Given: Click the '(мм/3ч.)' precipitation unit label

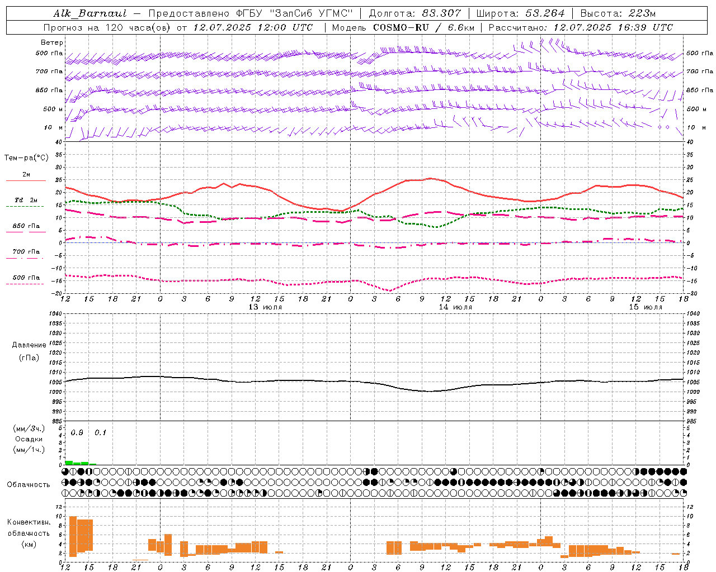Looking at the screenshot, I should pyautogui.click(x=29, y=428).
